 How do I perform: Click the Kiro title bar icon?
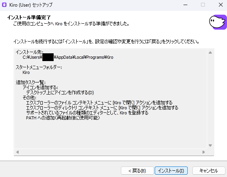click(4, 5)
